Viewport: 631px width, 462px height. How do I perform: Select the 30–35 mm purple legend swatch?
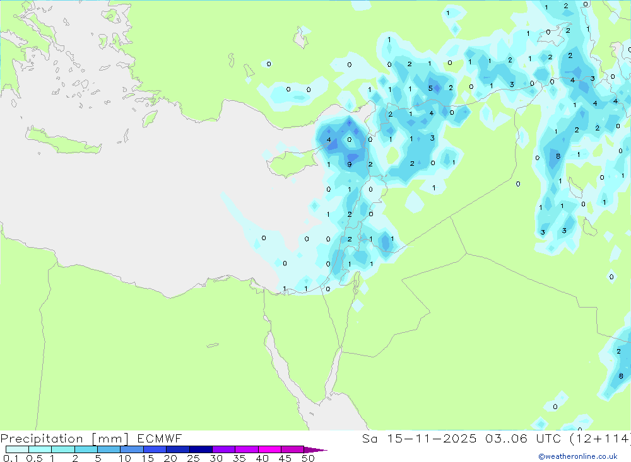click(224, 449)
